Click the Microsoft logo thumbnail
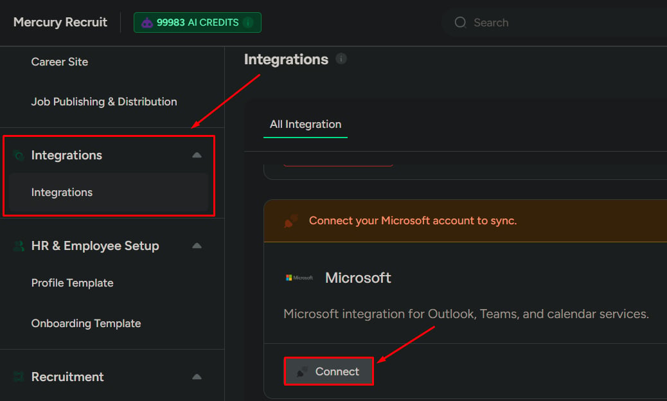667x401 pixels. (x=299, y=278)
